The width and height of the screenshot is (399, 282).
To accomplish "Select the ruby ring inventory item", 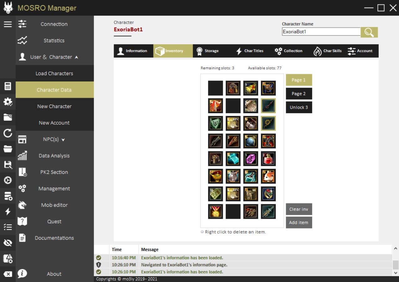I will click(268, 194).
